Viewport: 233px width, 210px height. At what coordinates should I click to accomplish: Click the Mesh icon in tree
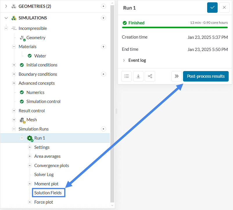point(22,120)
